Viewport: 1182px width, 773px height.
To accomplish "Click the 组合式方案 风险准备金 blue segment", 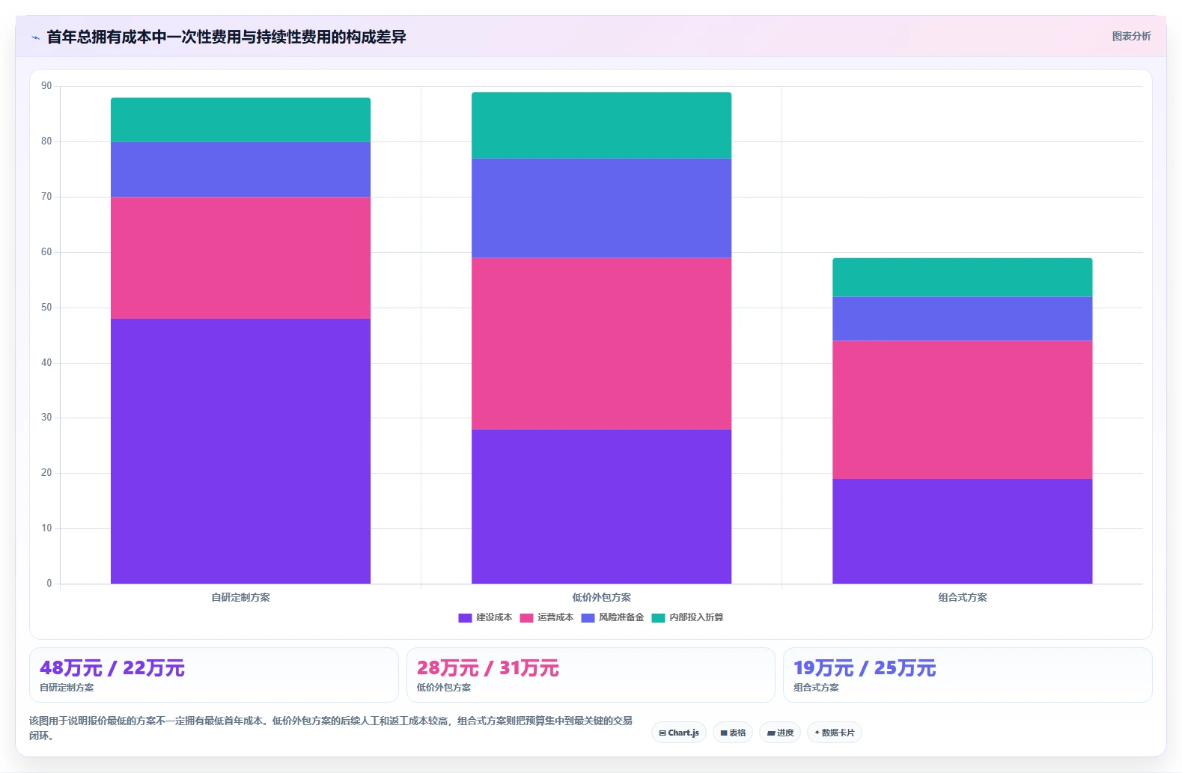I will click(962, 319).
